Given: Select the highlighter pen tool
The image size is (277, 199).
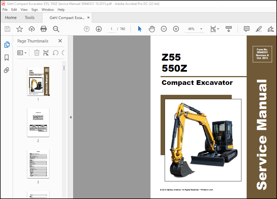Looking at the screenshot, I should click(x=259, y=29).
